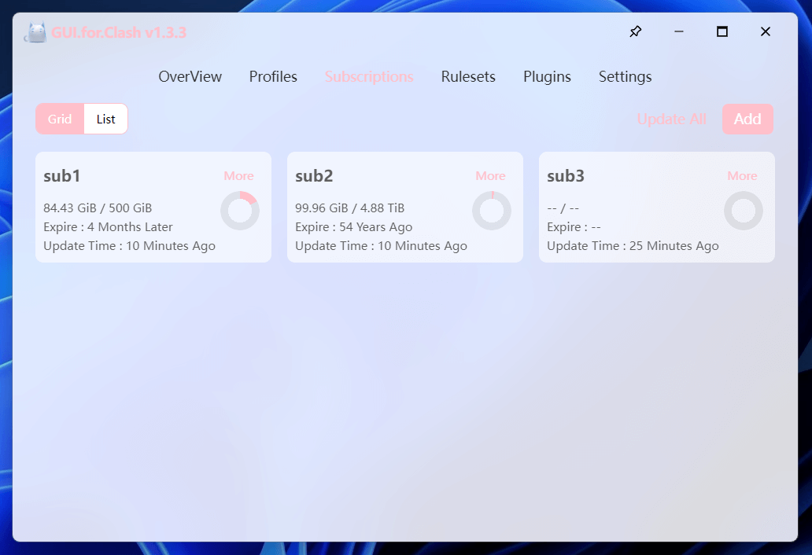Click Update All subscriptions
The height and width of the screenshot is (555, 812).
pos(672,119)
